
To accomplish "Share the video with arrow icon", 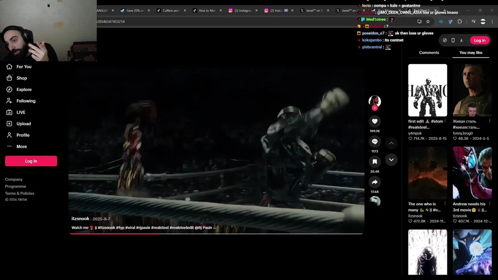I will 375,182.
